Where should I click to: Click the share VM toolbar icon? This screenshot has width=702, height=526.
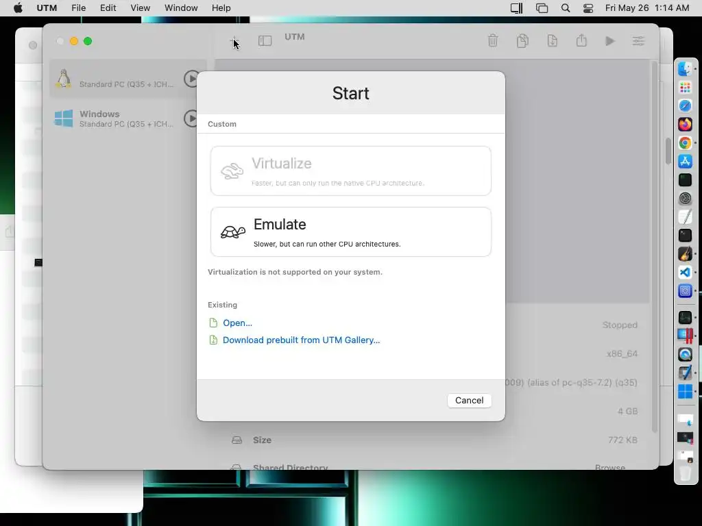click(581, 40)
